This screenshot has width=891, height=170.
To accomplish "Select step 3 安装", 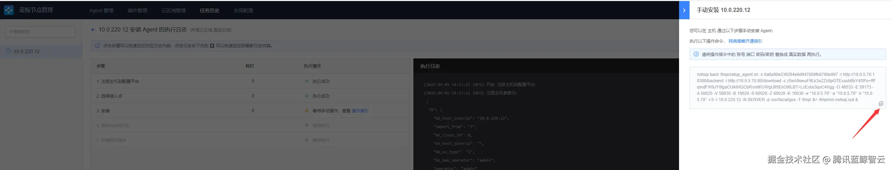I will 250,111.
